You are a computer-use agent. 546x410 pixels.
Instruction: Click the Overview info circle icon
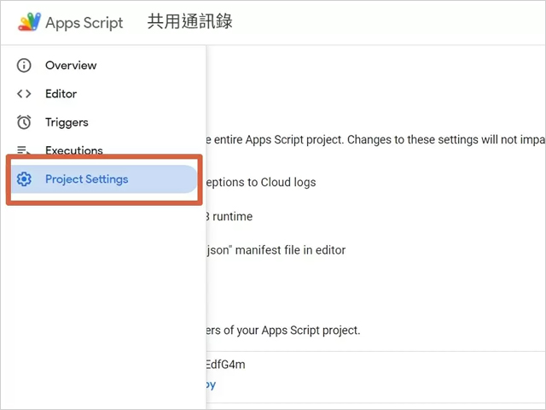click(x=24, y=66)
